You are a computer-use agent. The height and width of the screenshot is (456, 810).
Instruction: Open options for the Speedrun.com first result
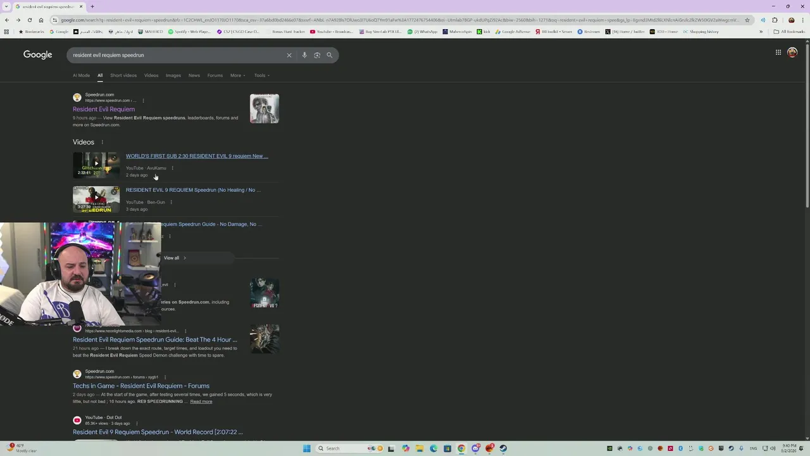click(x=143, y=101)
